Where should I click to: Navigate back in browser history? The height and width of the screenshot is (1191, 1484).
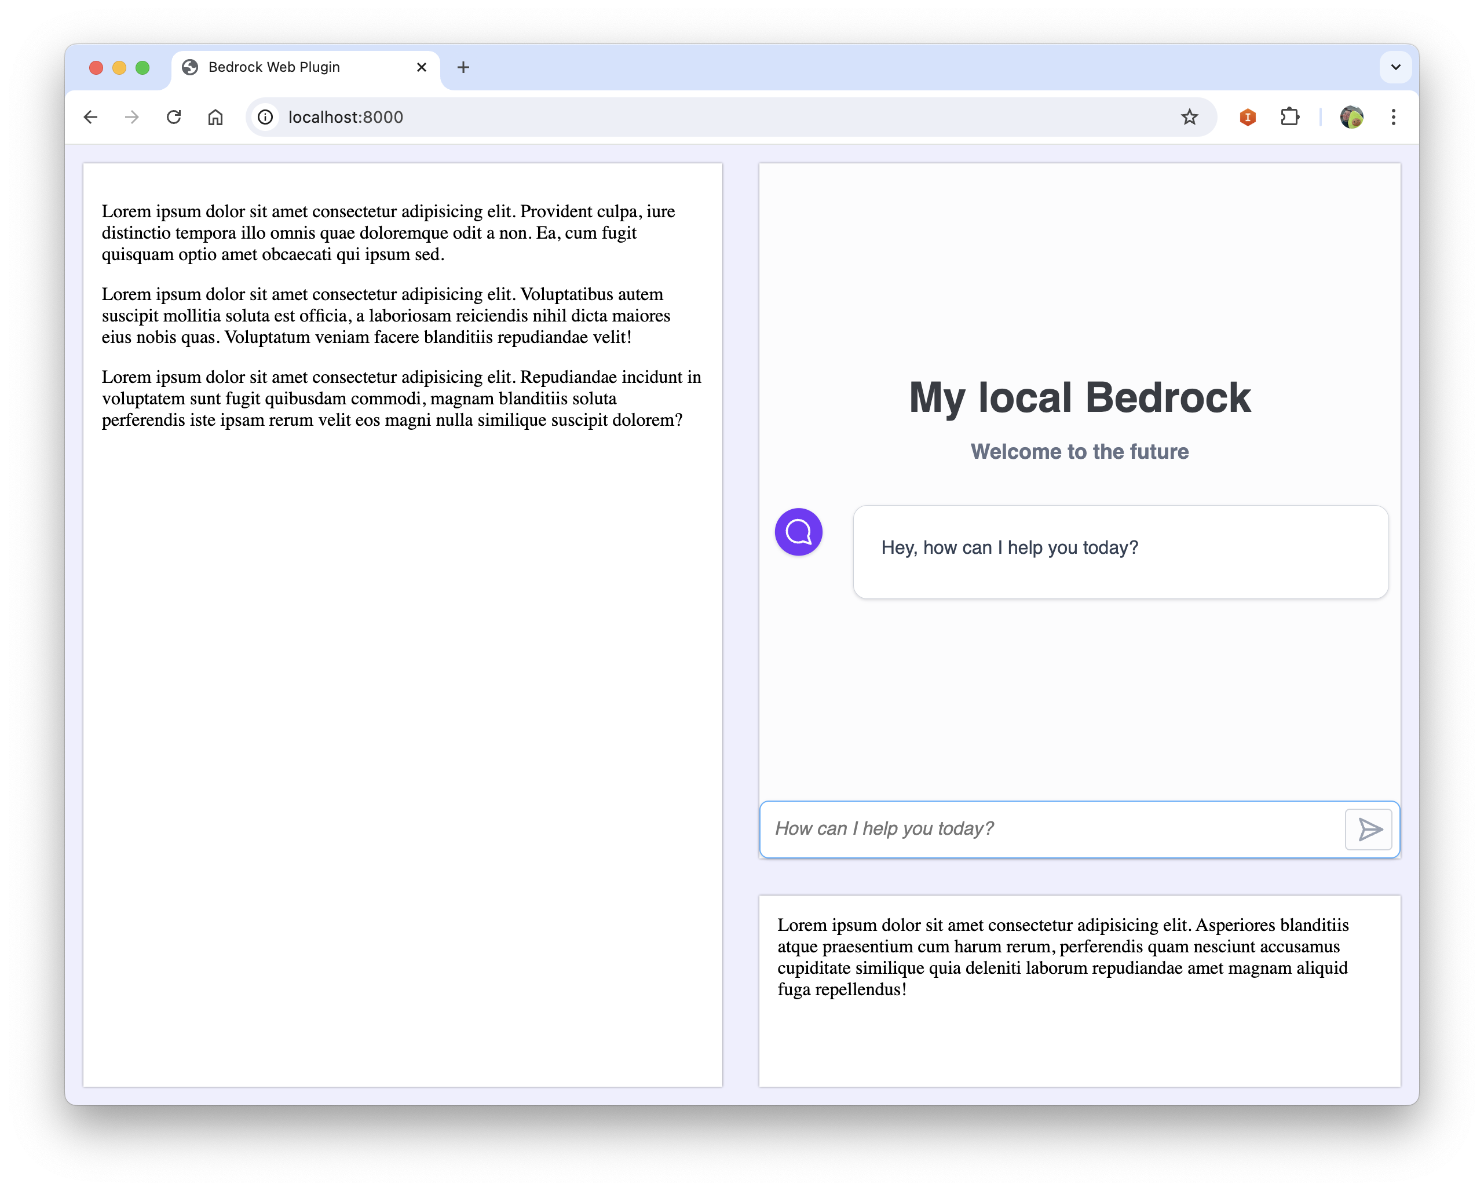[91, 117]
